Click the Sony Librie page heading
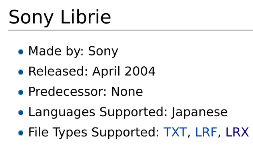253x145 pixels. [x=60, y=17]
